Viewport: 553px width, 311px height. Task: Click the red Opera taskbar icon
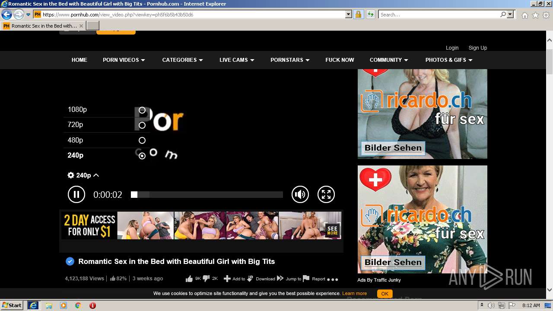pos(92,305)
